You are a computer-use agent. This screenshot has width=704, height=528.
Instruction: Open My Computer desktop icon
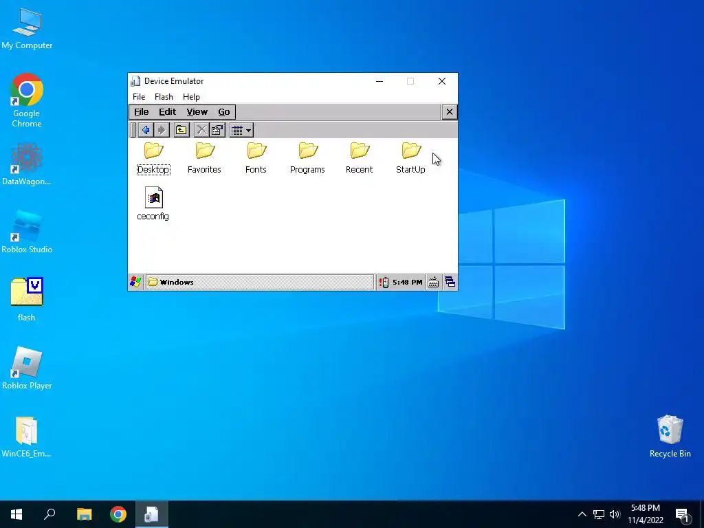coord(27,29)
